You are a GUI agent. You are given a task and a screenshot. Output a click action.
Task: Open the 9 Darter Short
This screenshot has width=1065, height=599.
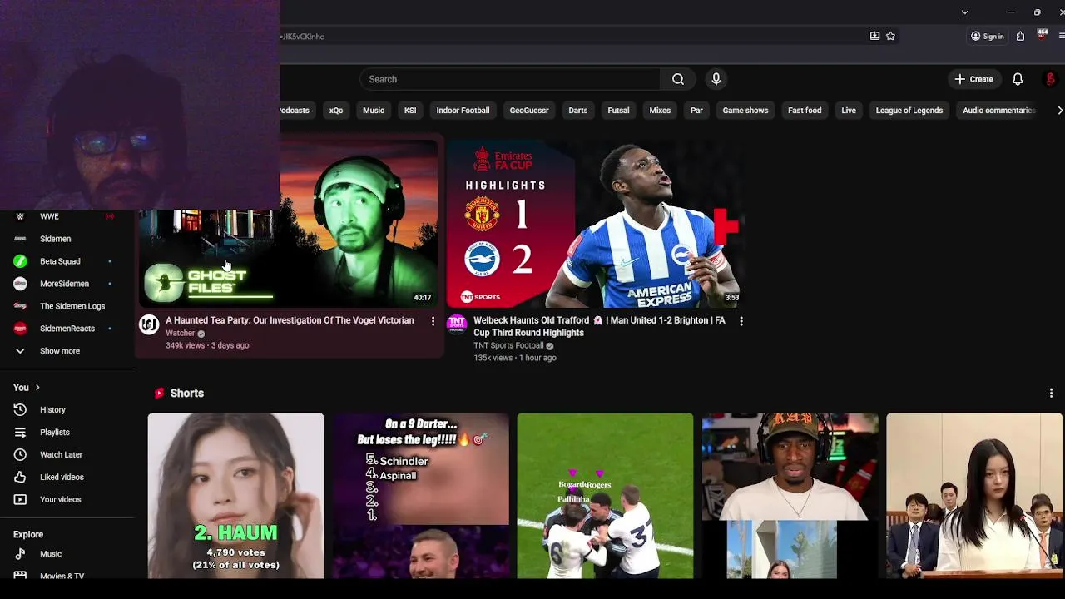(421, 496)
